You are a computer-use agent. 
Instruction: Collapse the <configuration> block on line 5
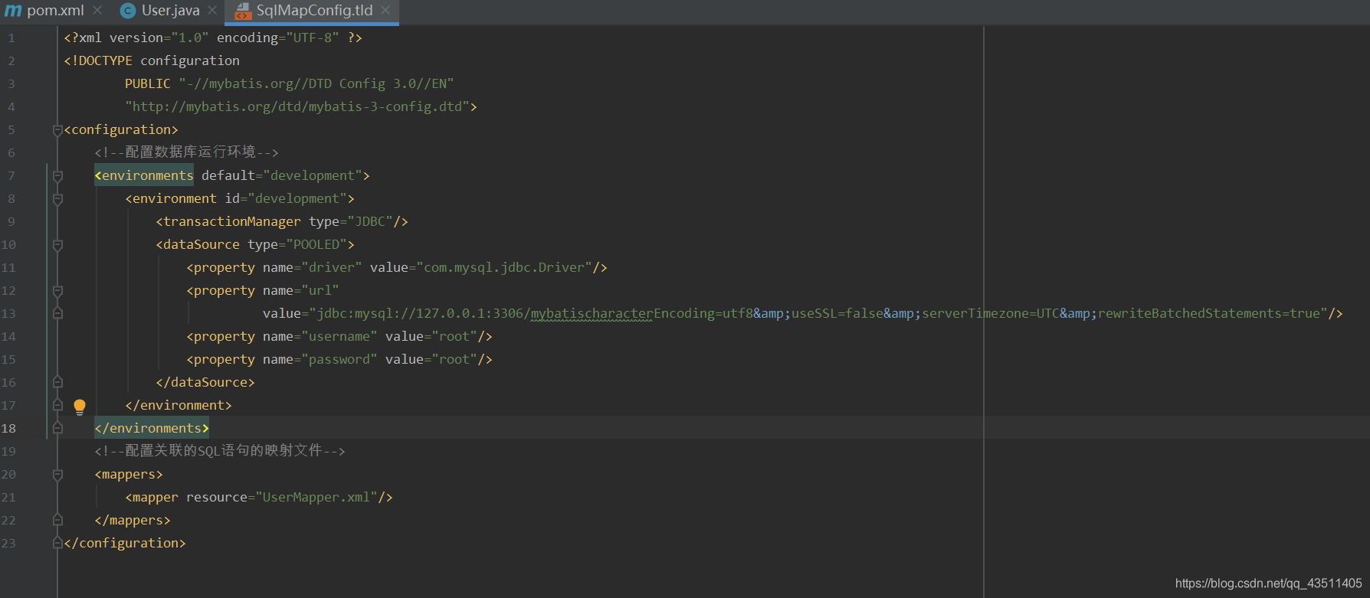tap(57, 130)
